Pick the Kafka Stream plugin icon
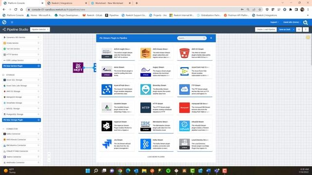Screen dimensions: 312x175 146,144
